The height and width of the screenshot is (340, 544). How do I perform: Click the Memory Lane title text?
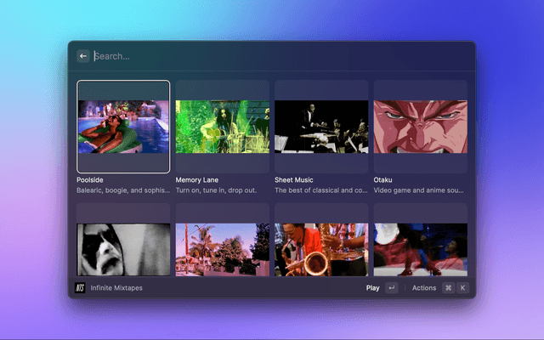[x=197, y=180]
